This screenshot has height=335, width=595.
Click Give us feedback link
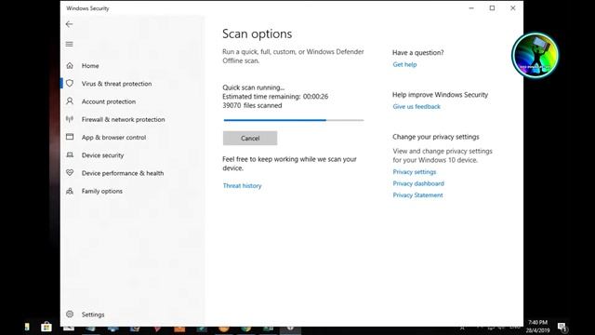tap(416, 107)
